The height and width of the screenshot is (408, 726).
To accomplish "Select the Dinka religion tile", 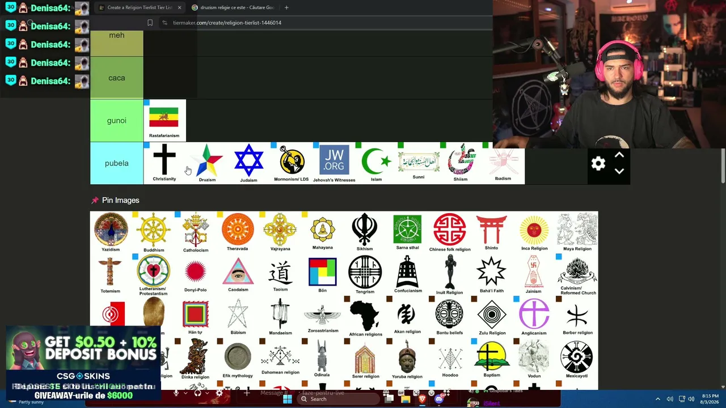I will pyautogui.click(x=196, y=360).
